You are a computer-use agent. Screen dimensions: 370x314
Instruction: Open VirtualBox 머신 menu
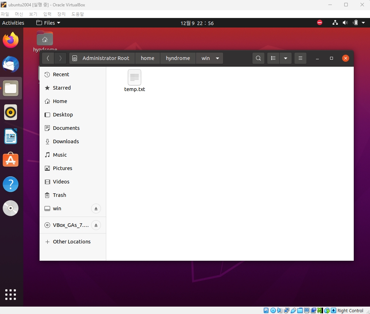[19, 14]
